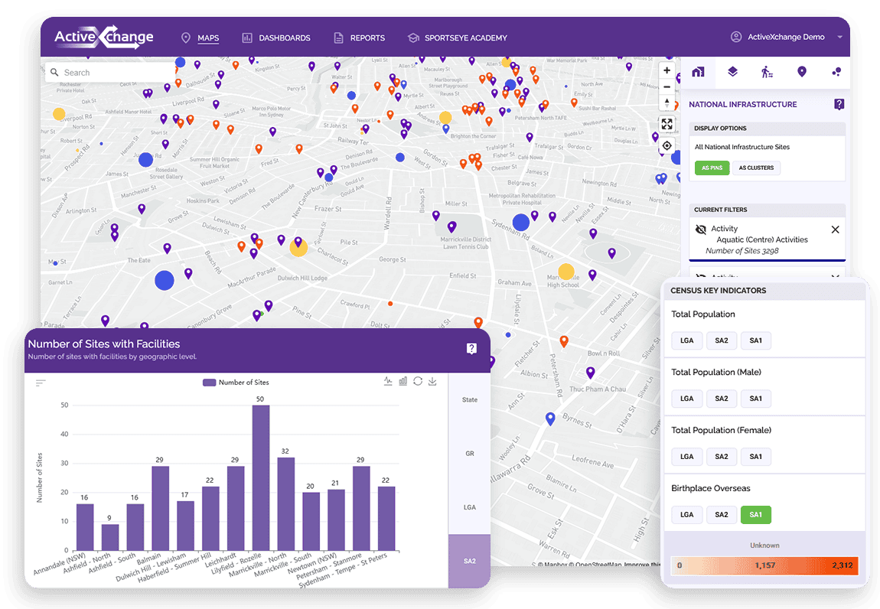Select GR geographic level

click(470, 454)
